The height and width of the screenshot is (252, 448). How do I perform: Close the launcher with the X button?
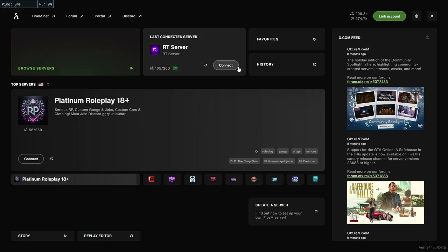(x=432, y=16)
